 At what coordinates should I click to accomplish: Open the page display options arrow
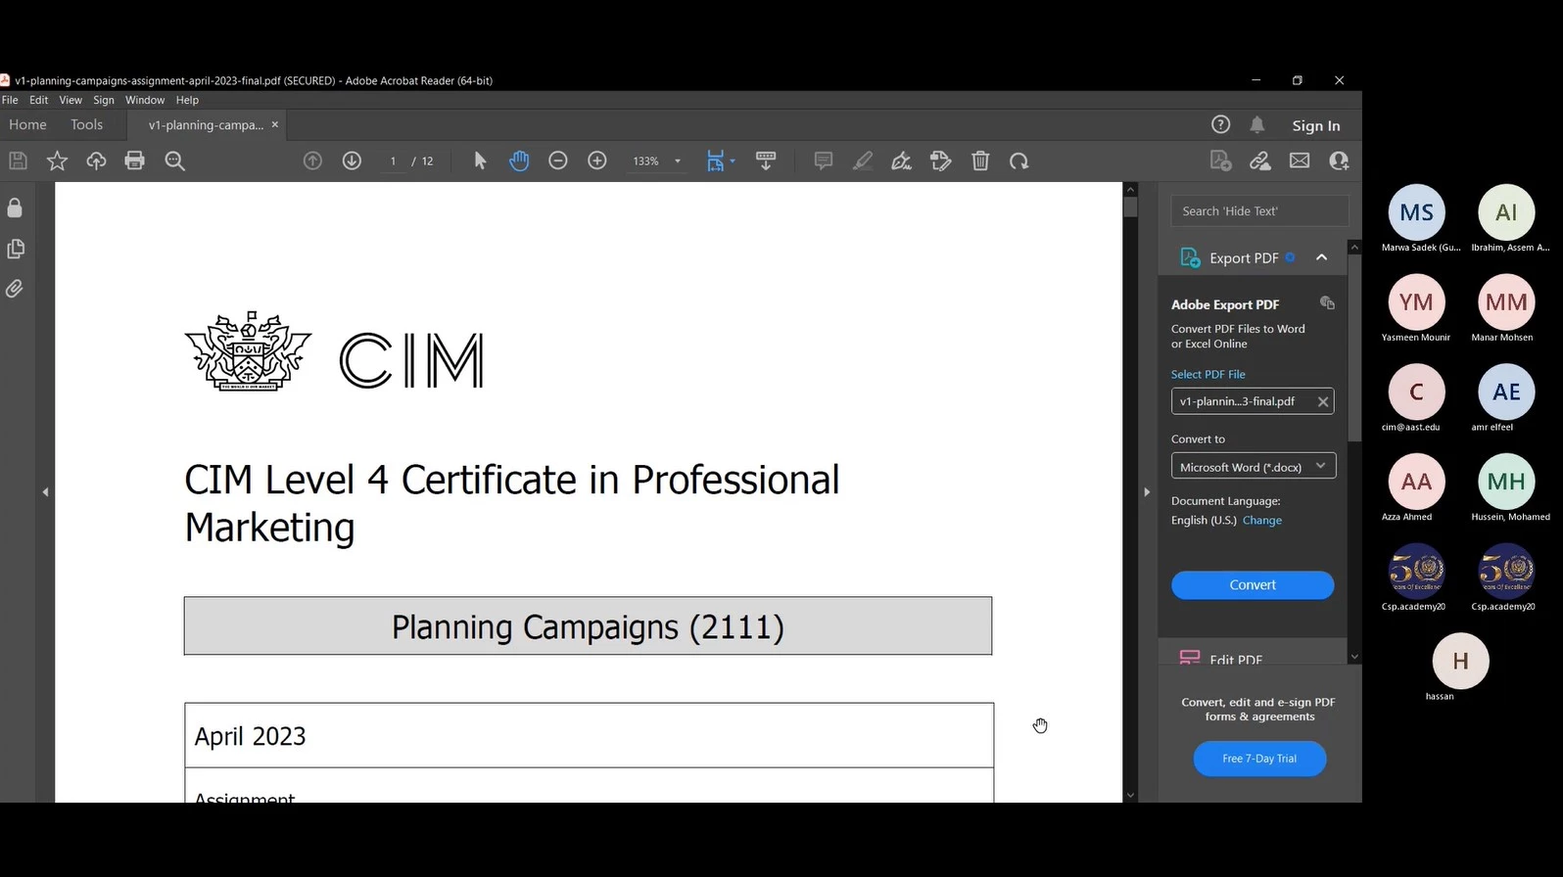pos(733,161)
